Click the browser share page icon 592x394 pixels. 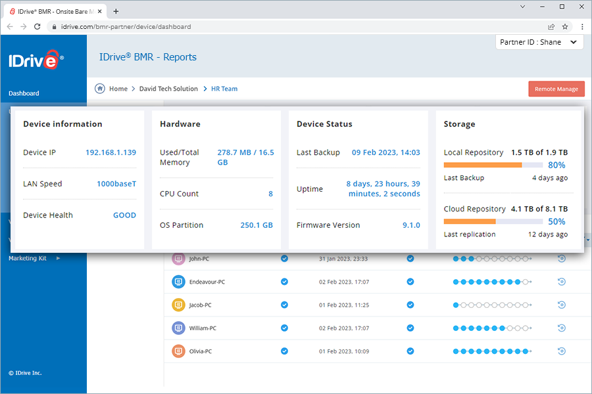point(551,27)
